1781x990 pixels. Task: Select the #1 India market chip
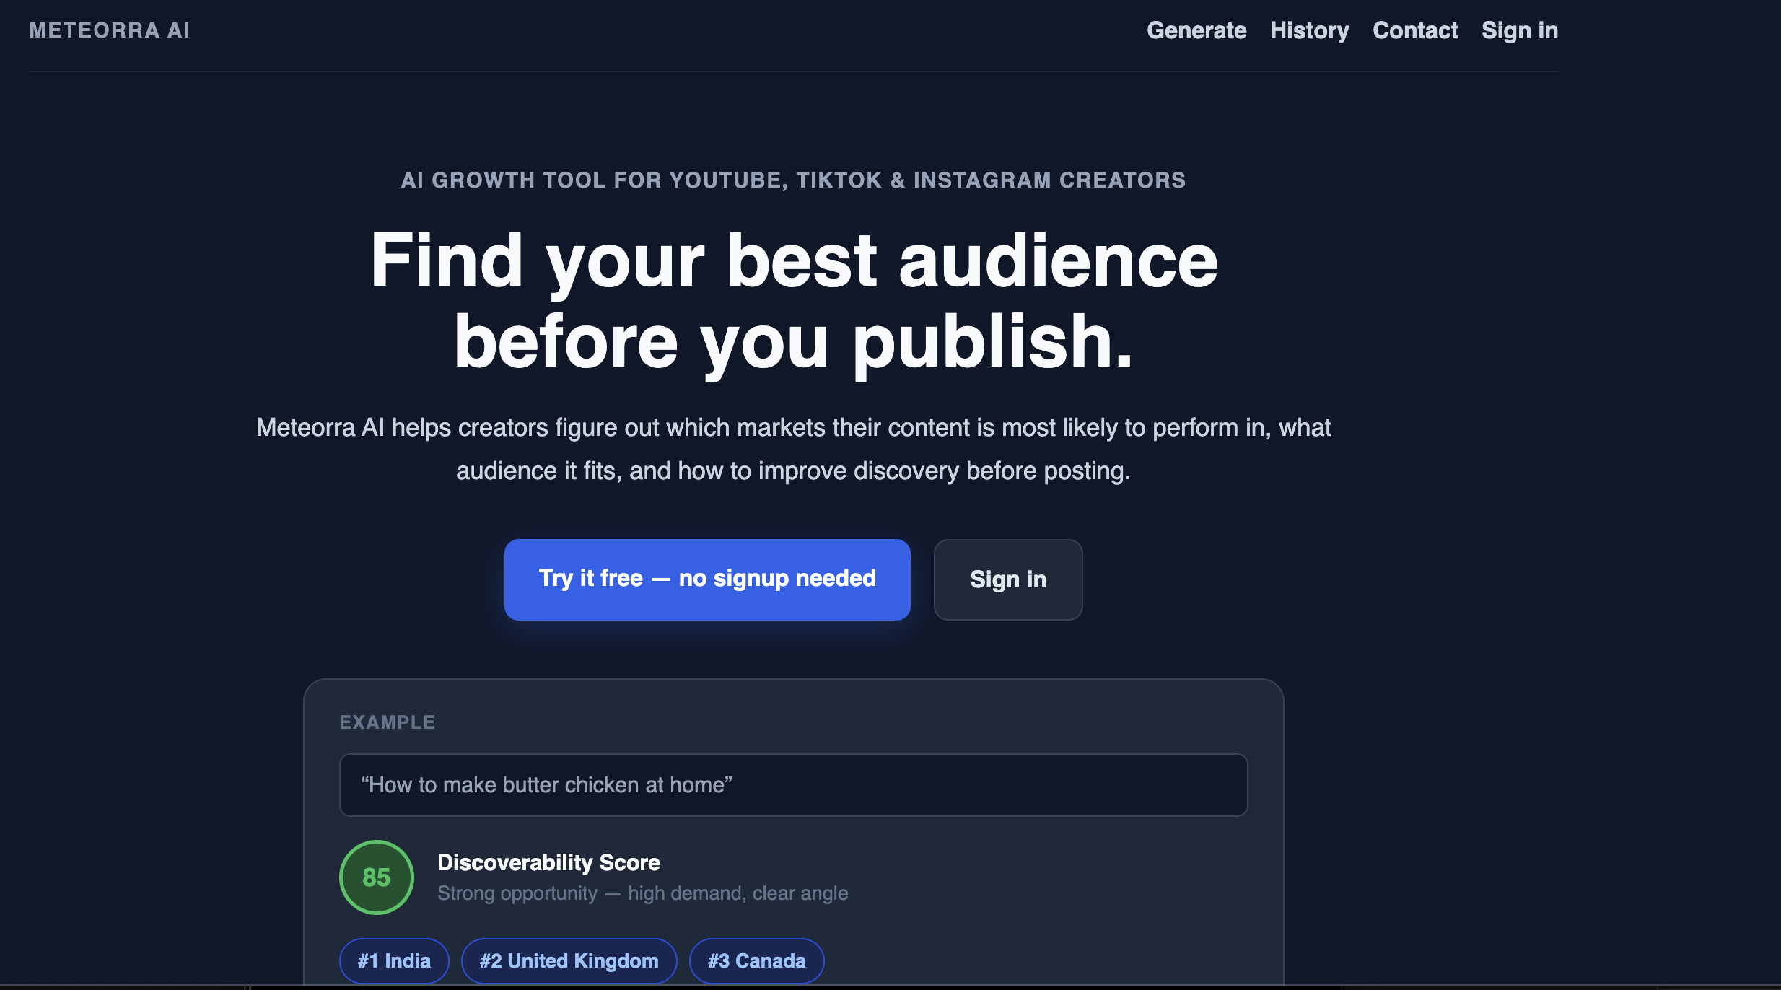394,961
